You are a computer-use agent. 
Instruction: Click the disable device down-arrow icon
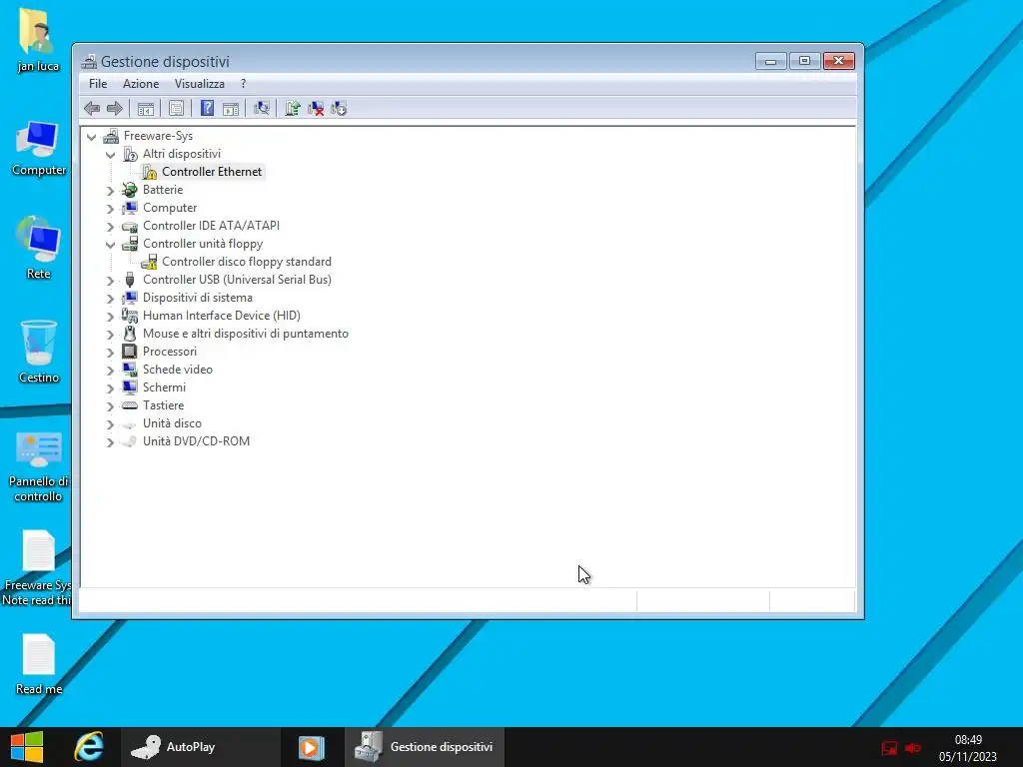(x=339, y=108)
